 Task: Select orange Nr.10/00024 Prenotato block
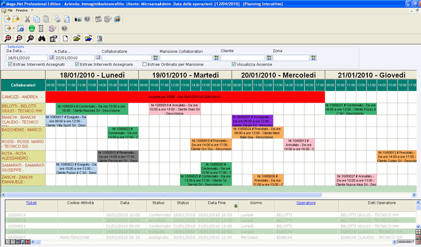tap(258, 133)
